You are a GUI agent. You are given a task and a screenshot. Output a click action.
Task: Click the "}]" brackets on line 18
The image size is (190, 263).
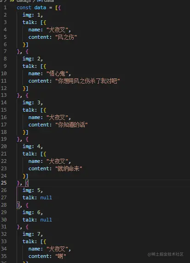[x=26, y=132]
